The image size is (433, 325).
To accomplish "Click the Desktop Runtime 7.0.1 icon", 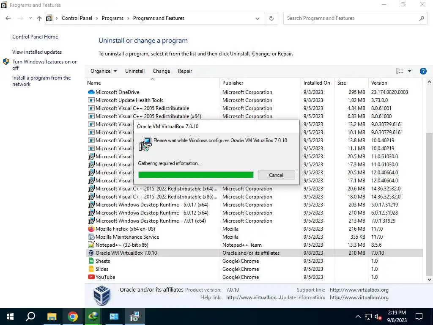I will click(91, 221).
